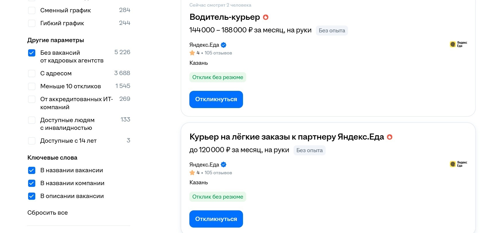Click the Отклик без резюме tag

[x=217, y=77]
